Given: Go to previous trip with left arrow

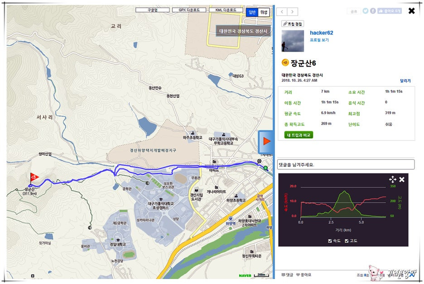Looking at the screenshot, I should 282,12.
